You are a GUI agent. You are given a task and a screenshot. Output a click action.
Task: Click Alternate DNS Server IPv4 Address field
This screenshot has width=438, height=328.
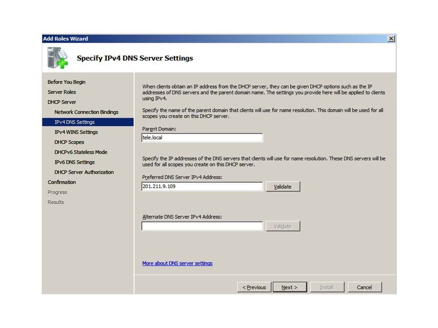(x=202, y=226)
